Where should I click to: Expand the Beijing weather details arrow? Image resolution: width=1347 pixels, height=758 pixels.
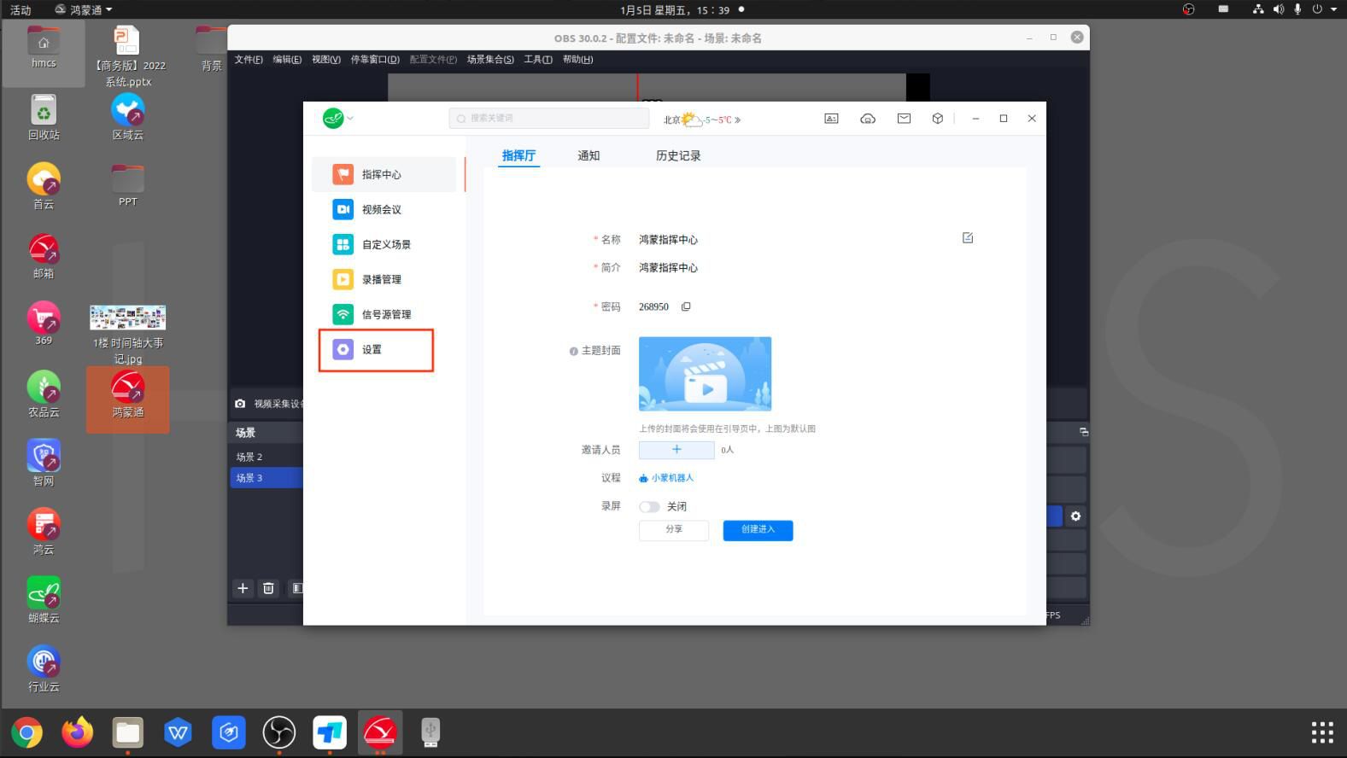pos(738,120)
